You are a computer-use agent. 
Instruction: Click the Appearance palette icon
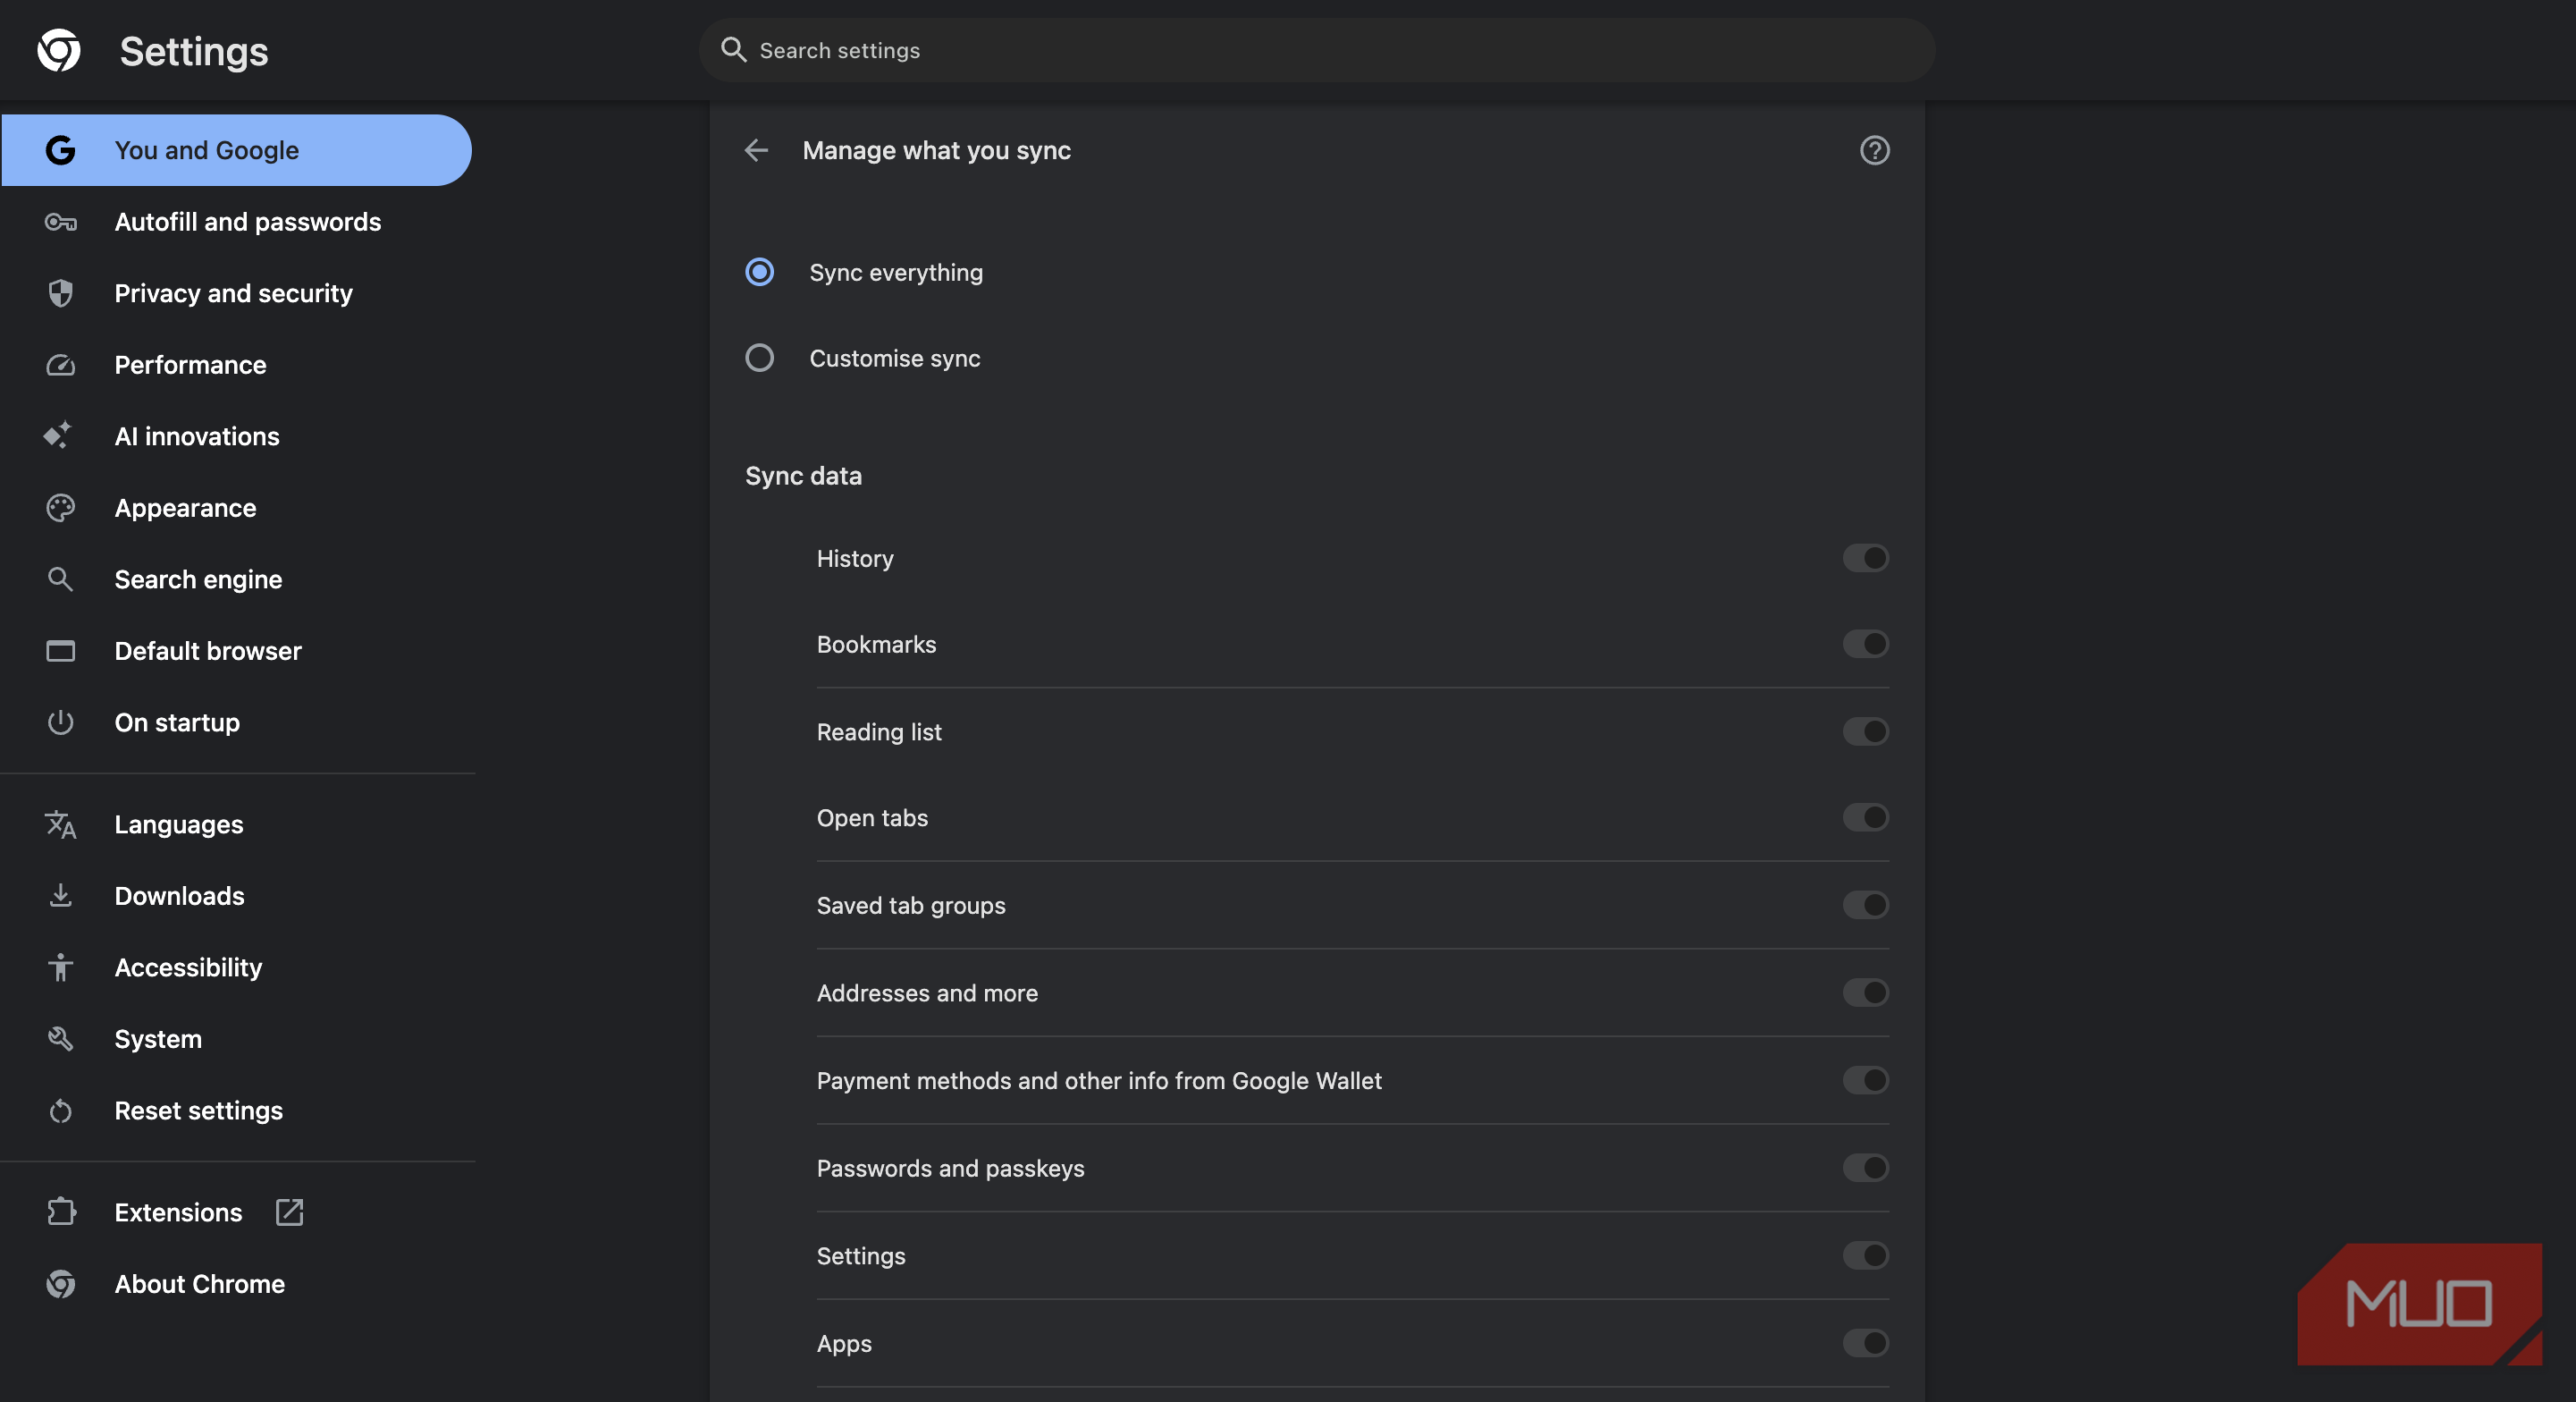(59, 508)
